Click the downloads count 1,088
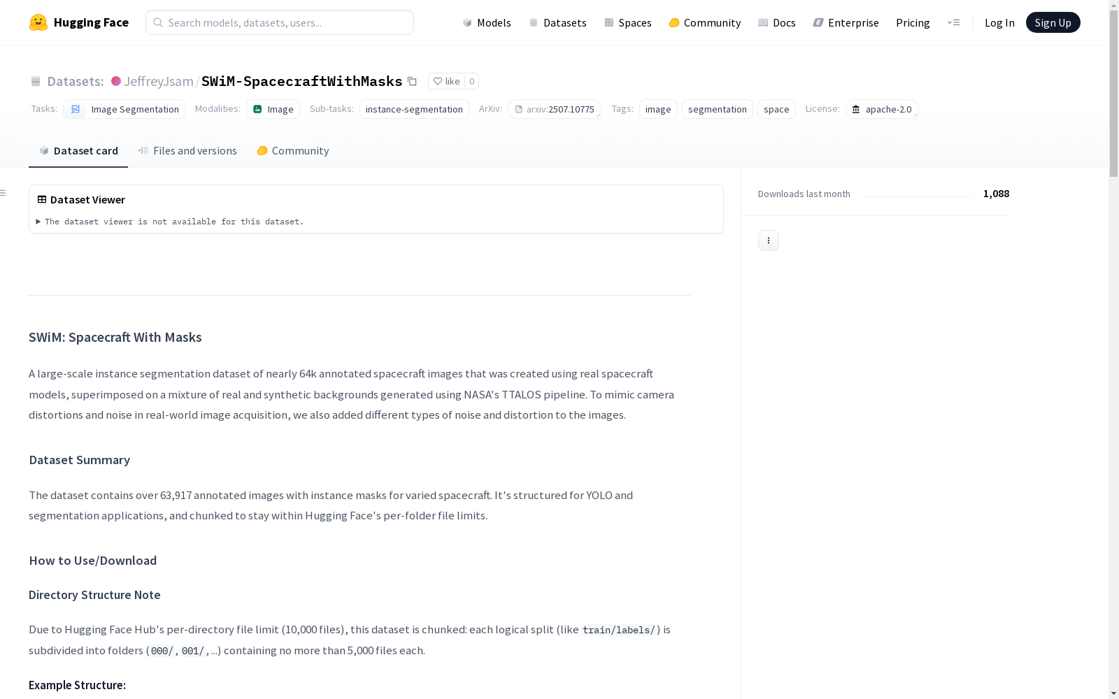The height and width of the screenshot is (699, 1119). (996, 194)
